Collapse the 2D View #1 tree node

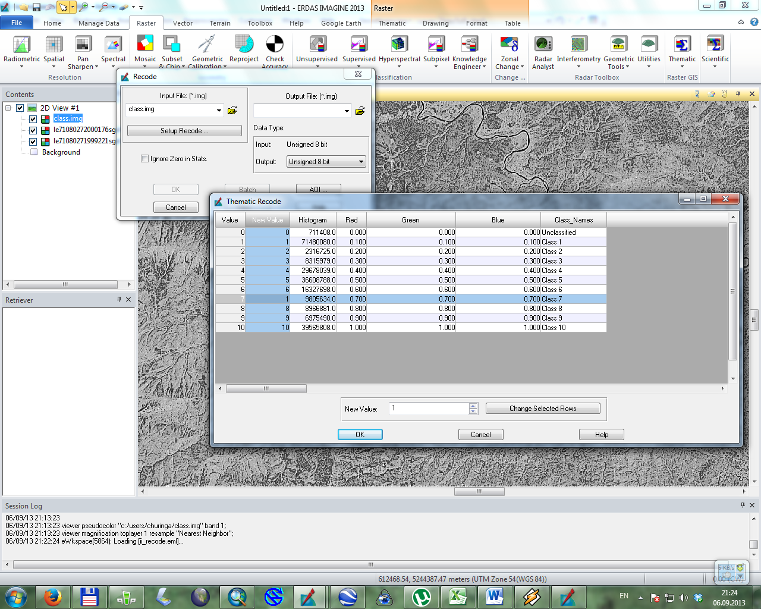pos(8,108)
